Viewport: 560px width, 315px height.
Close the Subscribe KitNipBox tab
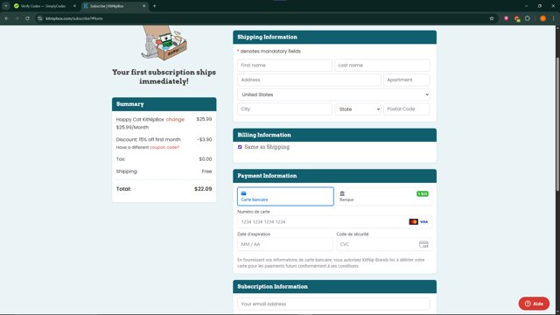point(143,6)
